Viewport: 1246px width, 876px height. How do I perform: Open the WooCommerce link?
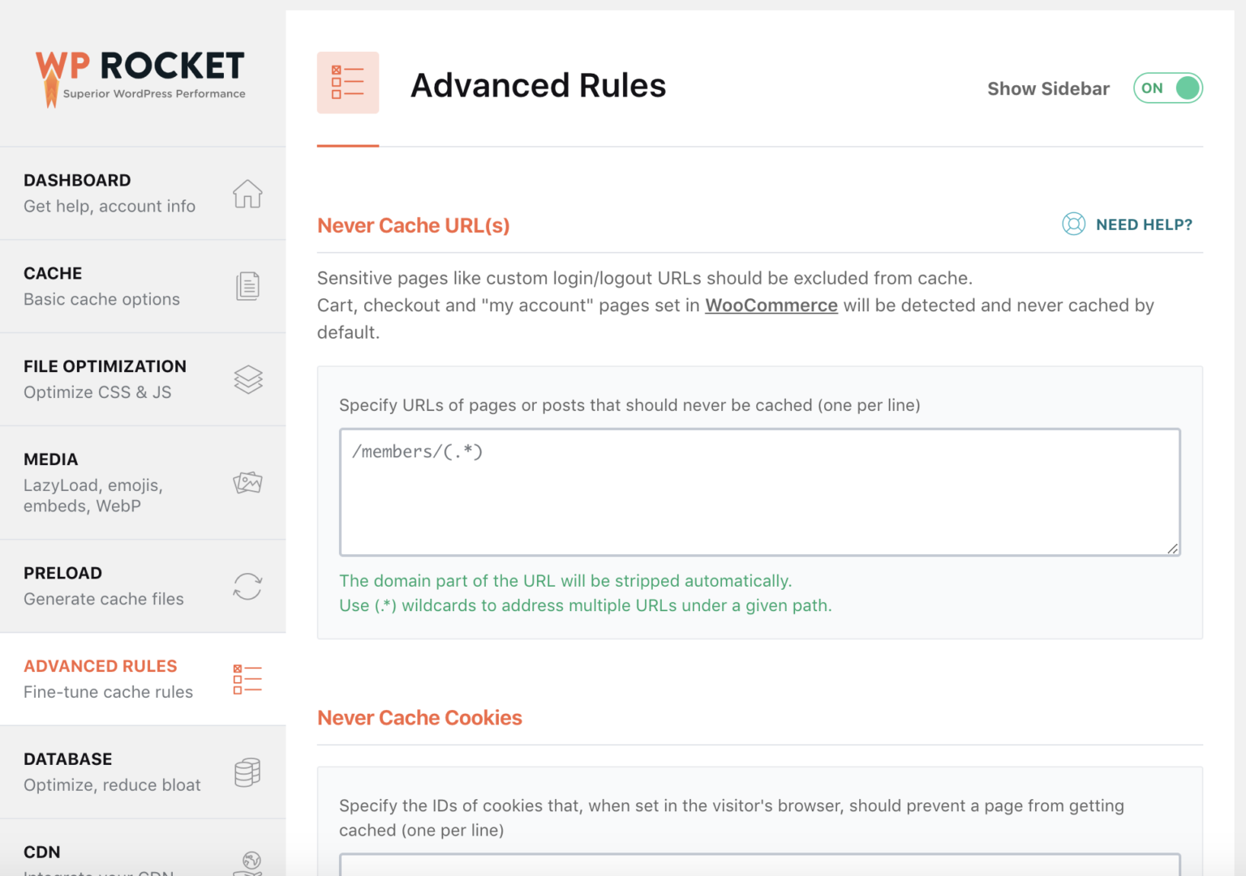tap(771, 306)
